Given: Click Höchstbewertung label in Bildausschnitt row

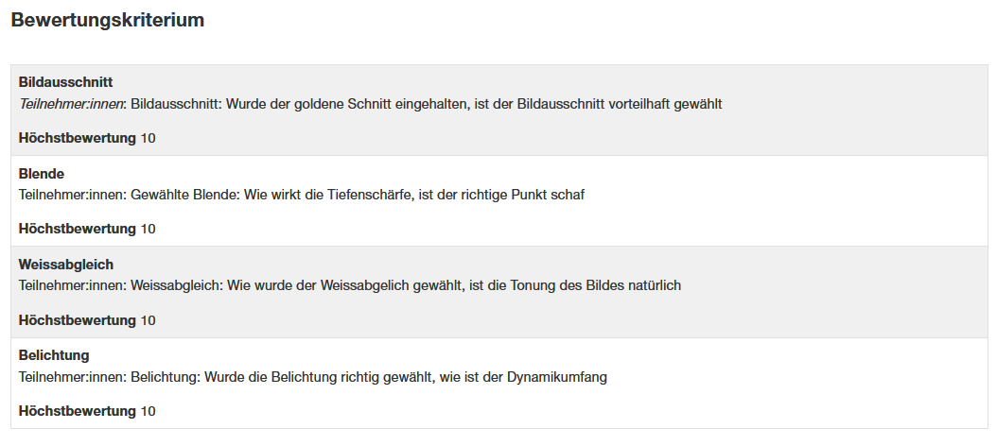Looking at the screenshot, I should coord(78,138).
